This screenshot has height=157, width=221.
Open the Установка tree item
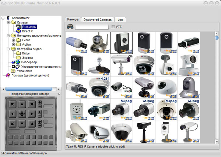click(x=24, y=71)
